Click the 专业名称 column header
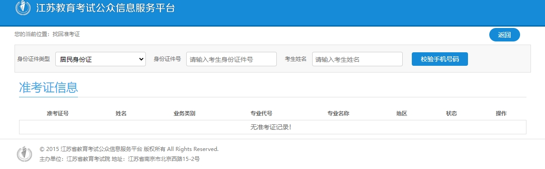Image resolution: width=545 pixels, height=169 pixels. (338, 114)
